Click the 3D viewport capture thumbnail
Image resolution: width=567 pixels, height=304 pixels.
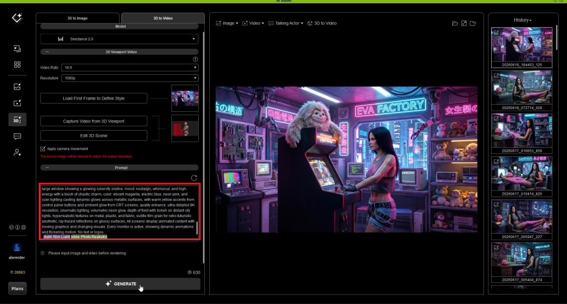185,128
